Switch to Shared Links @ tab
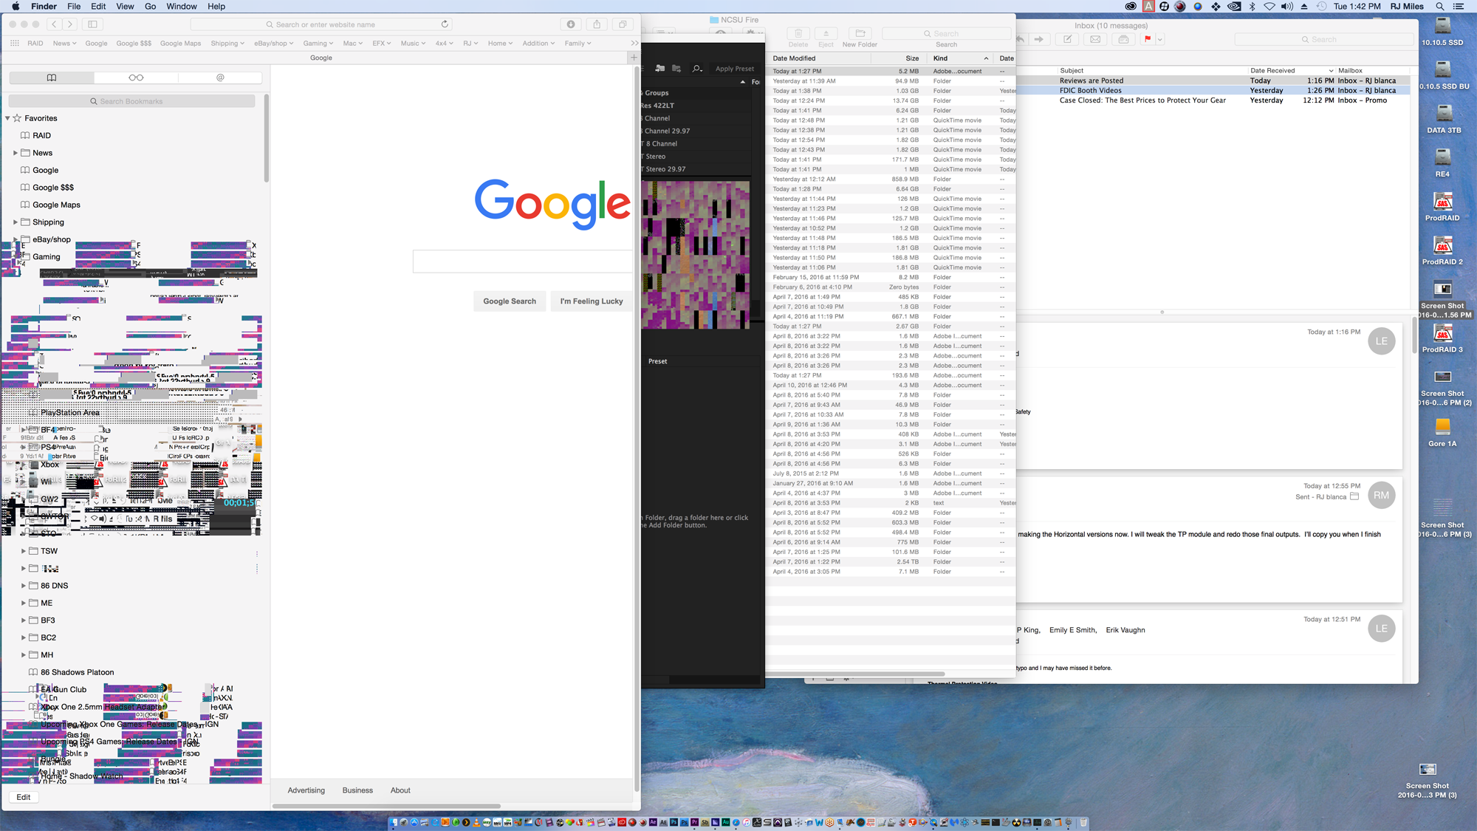 click(x=220, y=78)
